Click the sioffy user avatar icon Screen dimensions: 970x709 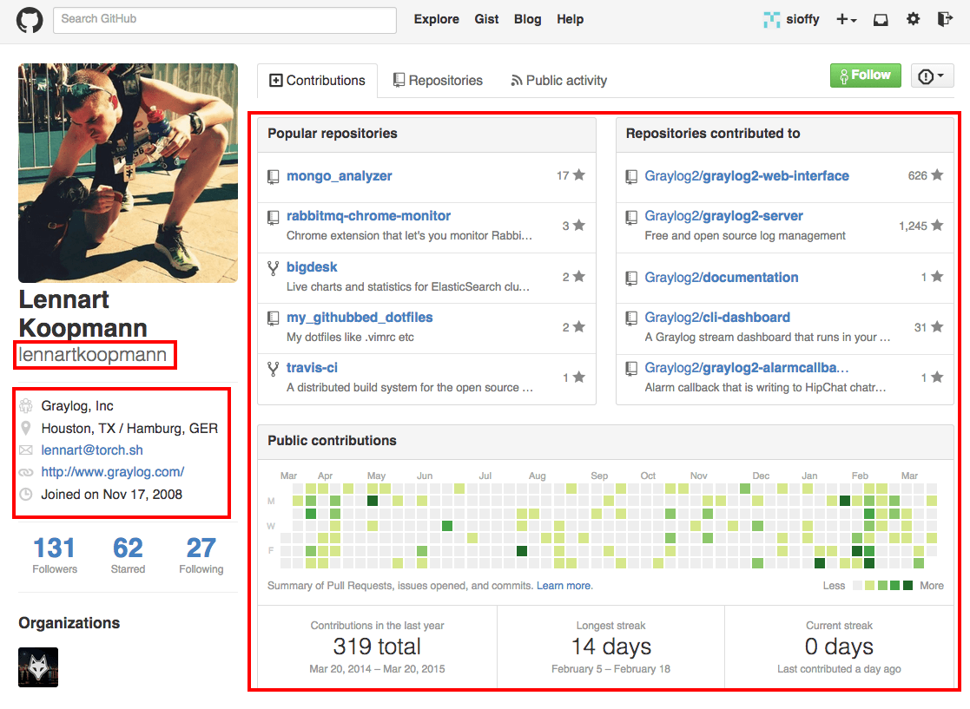pos(771,20)
